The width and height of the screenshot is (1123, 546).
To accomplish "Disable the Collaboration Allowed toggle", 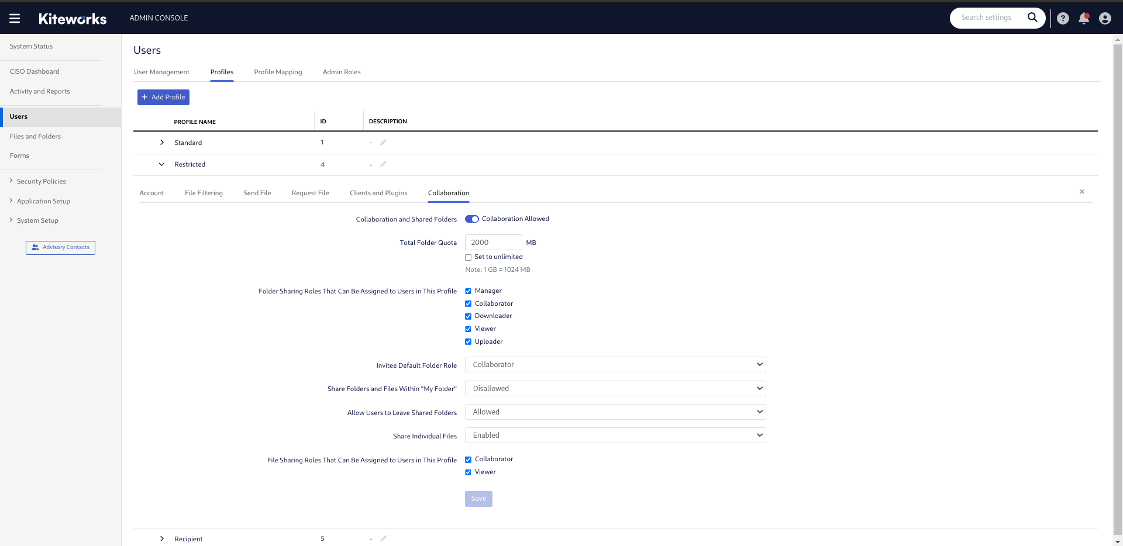I will tap(472, 219).
